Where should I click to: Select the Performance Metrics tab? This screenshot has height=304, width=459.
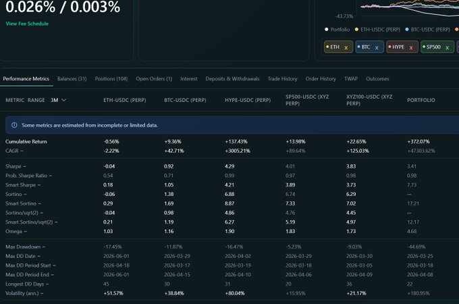pos(26,79)
